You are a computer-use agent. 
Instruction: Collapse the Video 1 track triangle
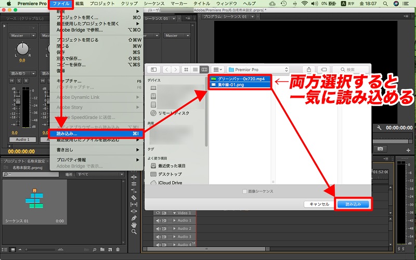click(174, 213)
